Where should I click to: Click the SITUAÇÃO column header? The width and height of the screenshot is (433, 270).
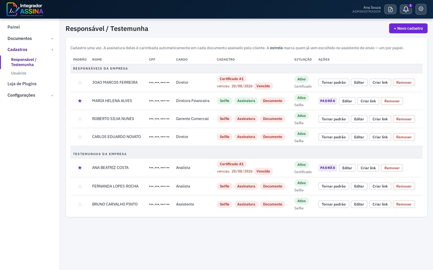(303, 60)
